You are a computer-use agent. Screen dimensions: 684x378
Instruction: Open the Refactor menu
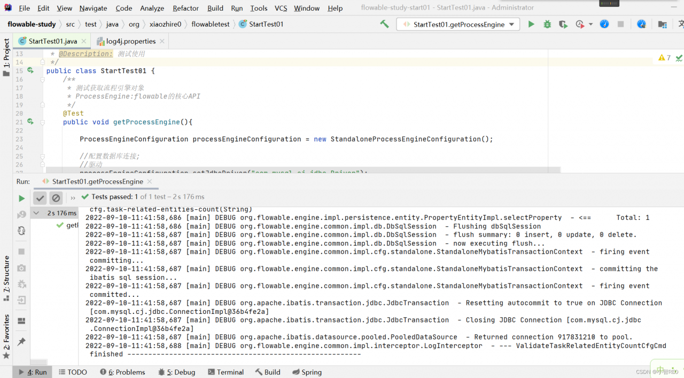[186, 8]
